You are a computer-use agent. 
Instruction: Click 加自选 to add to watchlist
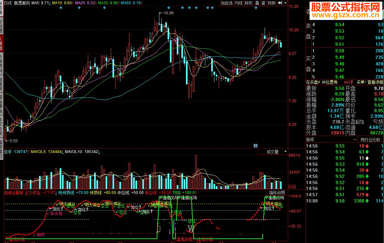coord(227,3)
